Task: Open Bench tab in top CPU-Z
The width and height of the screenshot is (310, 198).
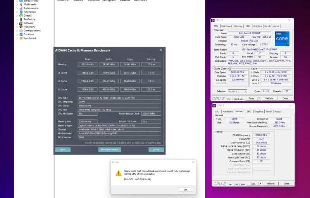Action: (267, 26)
